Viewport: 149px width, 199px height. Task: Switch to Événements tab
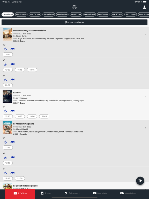click(72, 193)
